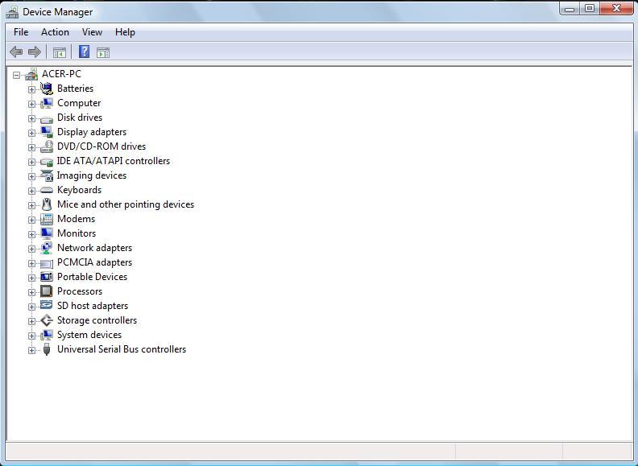Click the Processors chip icon
The image size is (638, 466).
[47, 291]
